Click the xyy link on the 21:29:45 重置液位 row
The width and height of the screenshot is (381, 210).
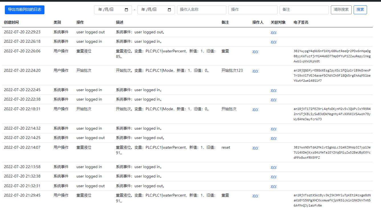pyautogui.click(x=255, y=195)
